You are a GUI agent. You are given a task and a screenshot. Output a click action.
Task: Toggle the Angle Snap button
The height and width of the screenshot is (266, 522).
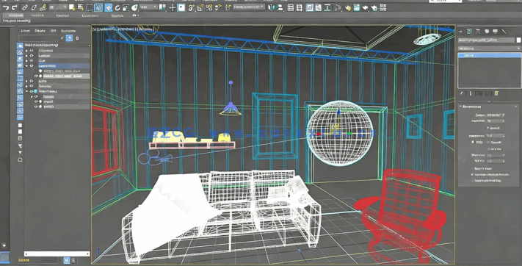click(200, 7)
